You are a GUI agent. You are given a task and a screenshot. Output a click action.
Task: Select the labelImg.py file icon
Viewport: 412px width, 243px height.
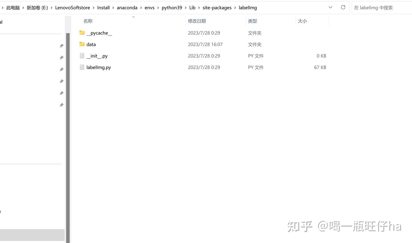coord(82,67)
